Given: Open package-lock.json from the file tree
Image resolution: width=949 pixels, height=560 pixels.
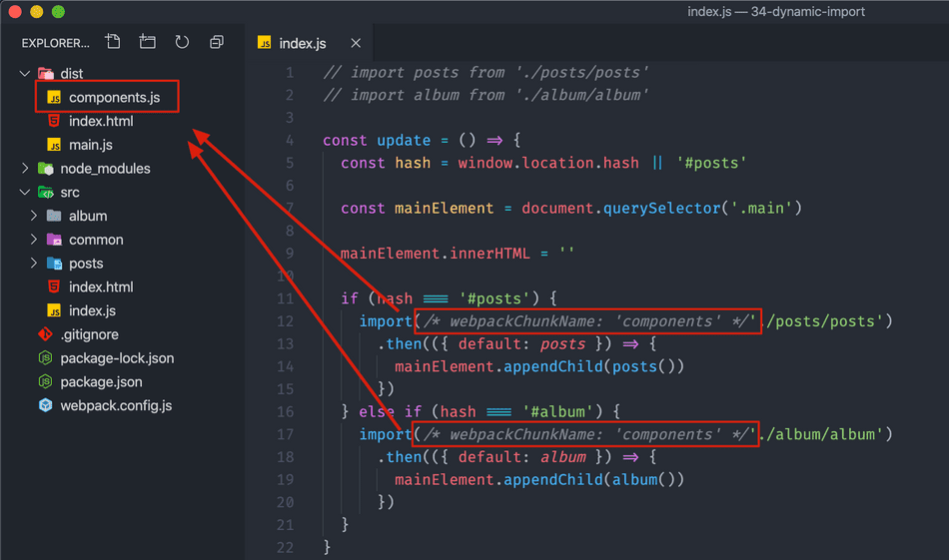Looking at the screenshot, I should [117, 357].
